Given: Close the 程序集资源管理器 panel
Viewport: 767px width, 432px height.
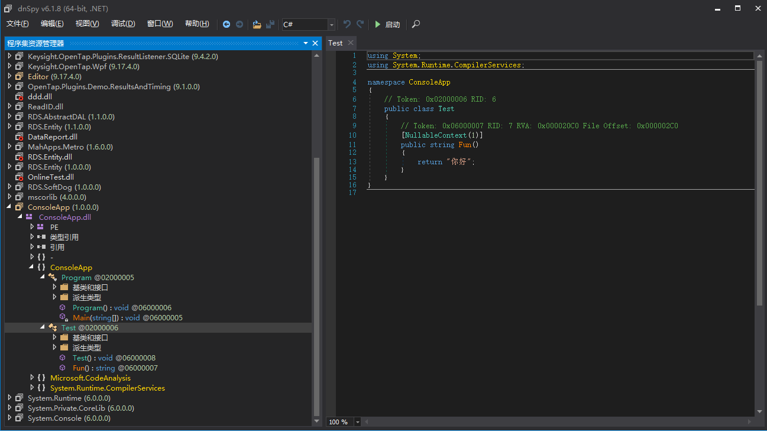Looking at the screenshot, I should pos(315,43).
